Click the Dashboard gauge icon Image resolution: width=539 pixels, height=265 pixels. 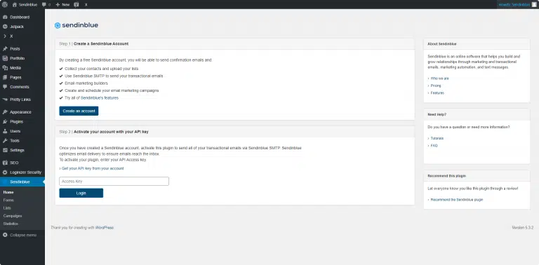pyautogui.click(x=5, y=17)
